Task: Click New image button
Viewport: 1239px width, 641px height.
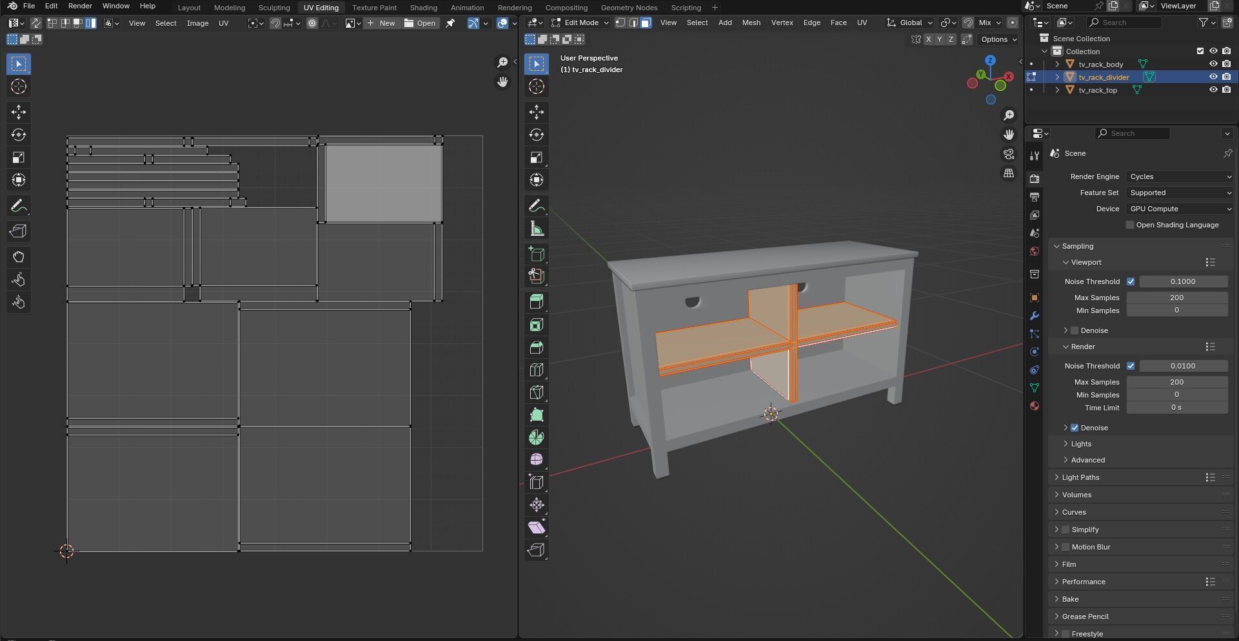Action: pos(381,23)
